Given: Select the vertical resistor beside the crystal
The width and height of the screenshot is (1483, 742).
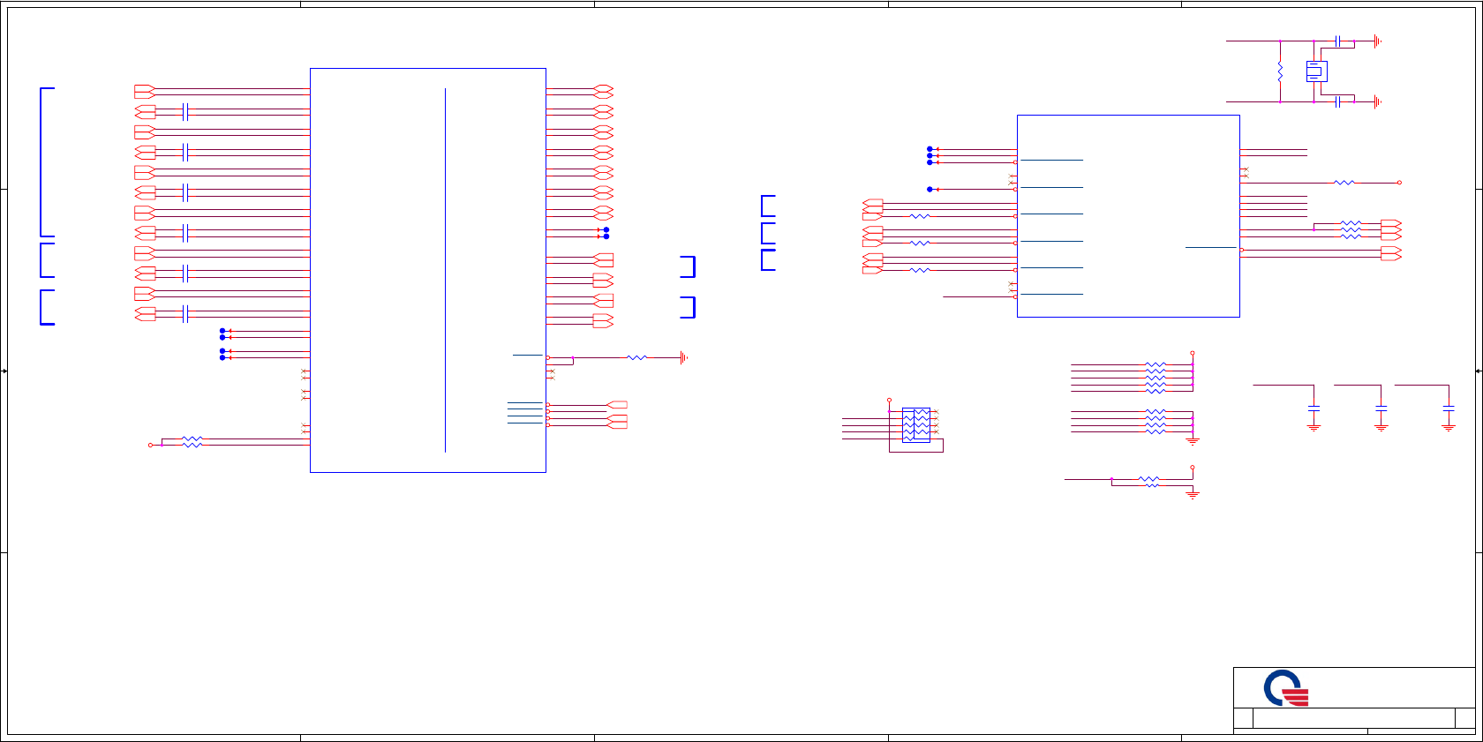Looking at the screenshot, I should (x=1280, y=71).
